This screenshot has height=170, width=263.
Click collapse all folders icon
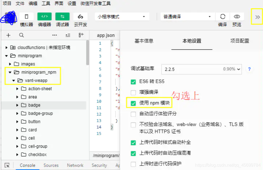click(x=68, y=35)
